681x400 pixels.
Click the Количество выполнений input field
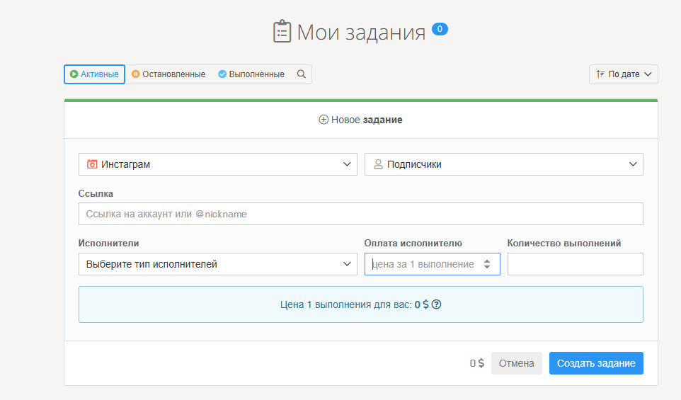tap(575, 264)
